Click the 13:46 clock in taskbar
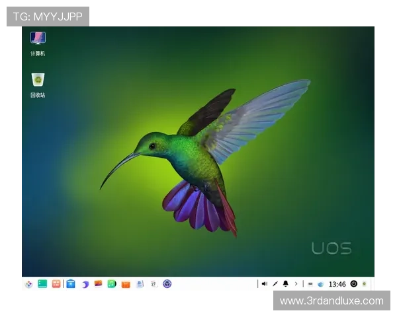 [337, 284]
